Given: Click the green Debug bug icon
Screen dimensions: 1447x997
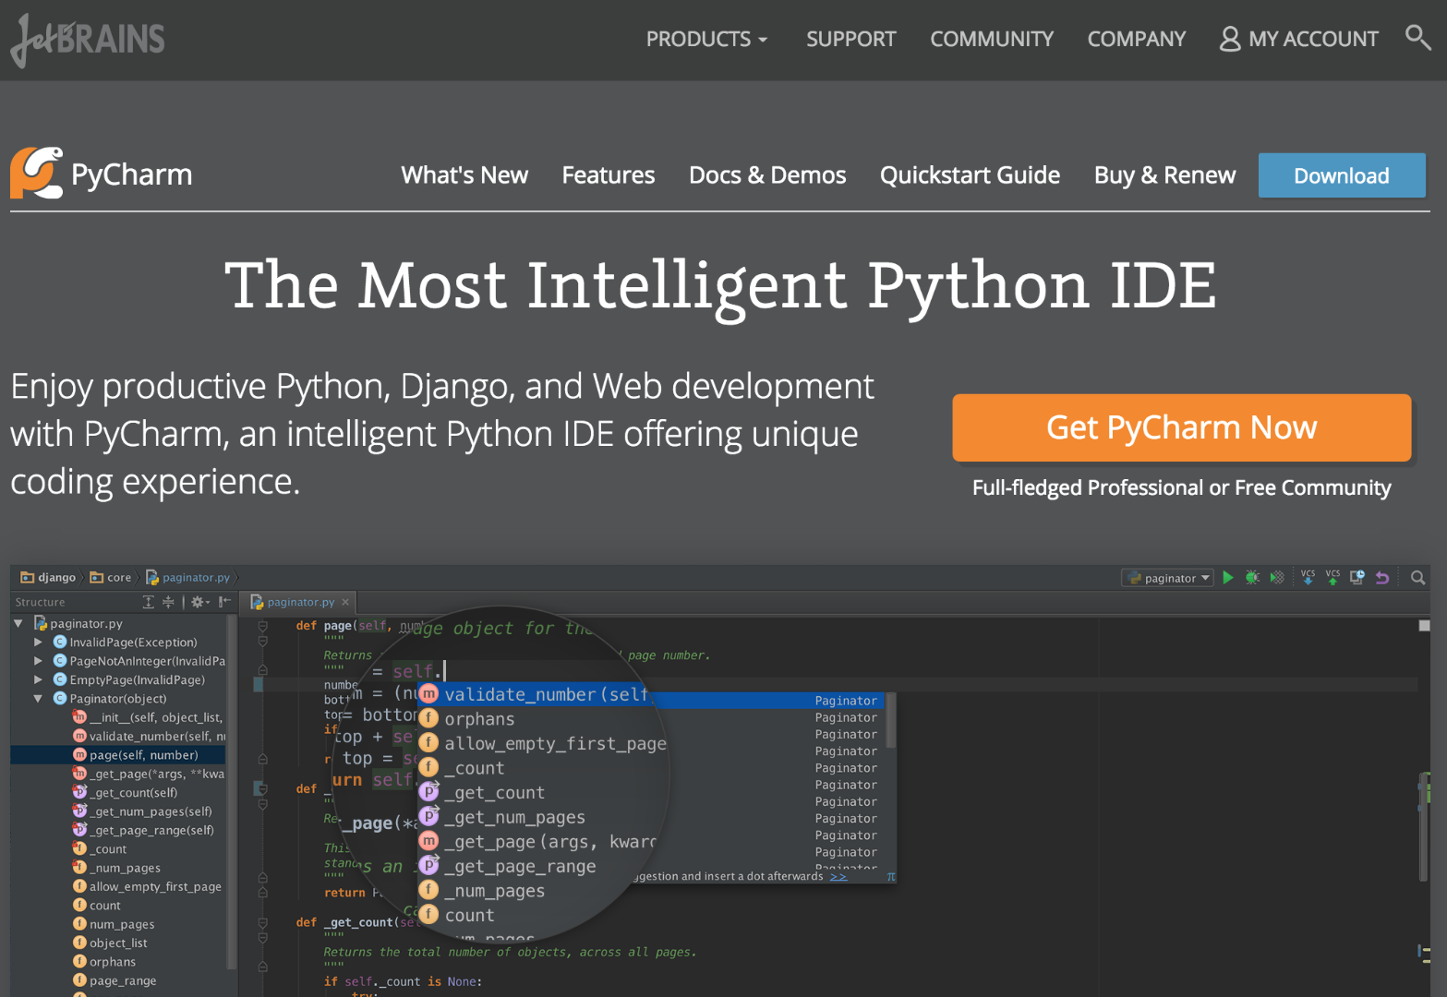Looking at the screenshot, I should point(1252,578).
